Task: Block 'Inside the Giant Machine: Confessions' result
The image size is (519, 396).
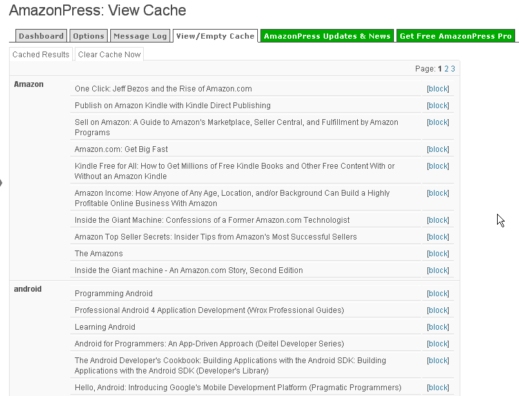Action: coord(438,220)
